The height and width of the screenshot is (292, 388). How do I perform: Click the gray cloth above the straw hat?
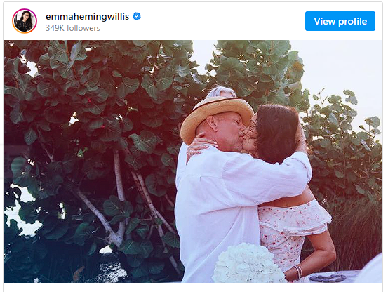222,92
